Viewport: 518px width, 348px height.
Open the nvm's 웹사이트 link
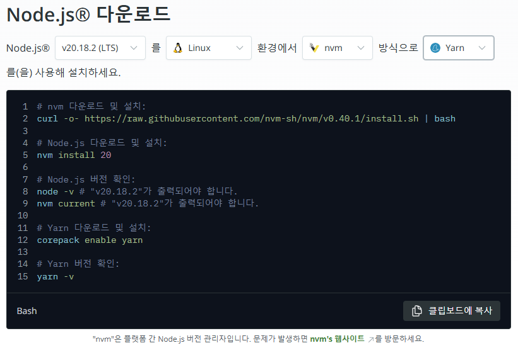[x=338, y=339]
